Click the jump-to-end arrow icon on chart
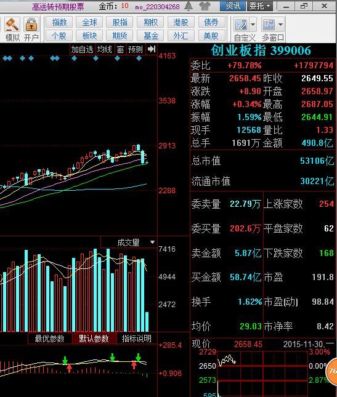The width and height of the screenshot is (337, 397). (x=152, y=49)
